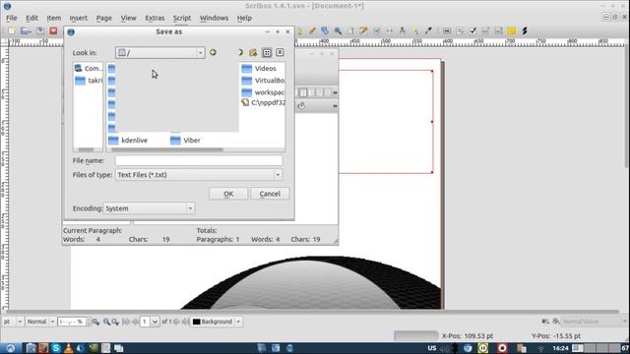
Task: Open the Normal image preview quality dropdown
Action: 52,322
